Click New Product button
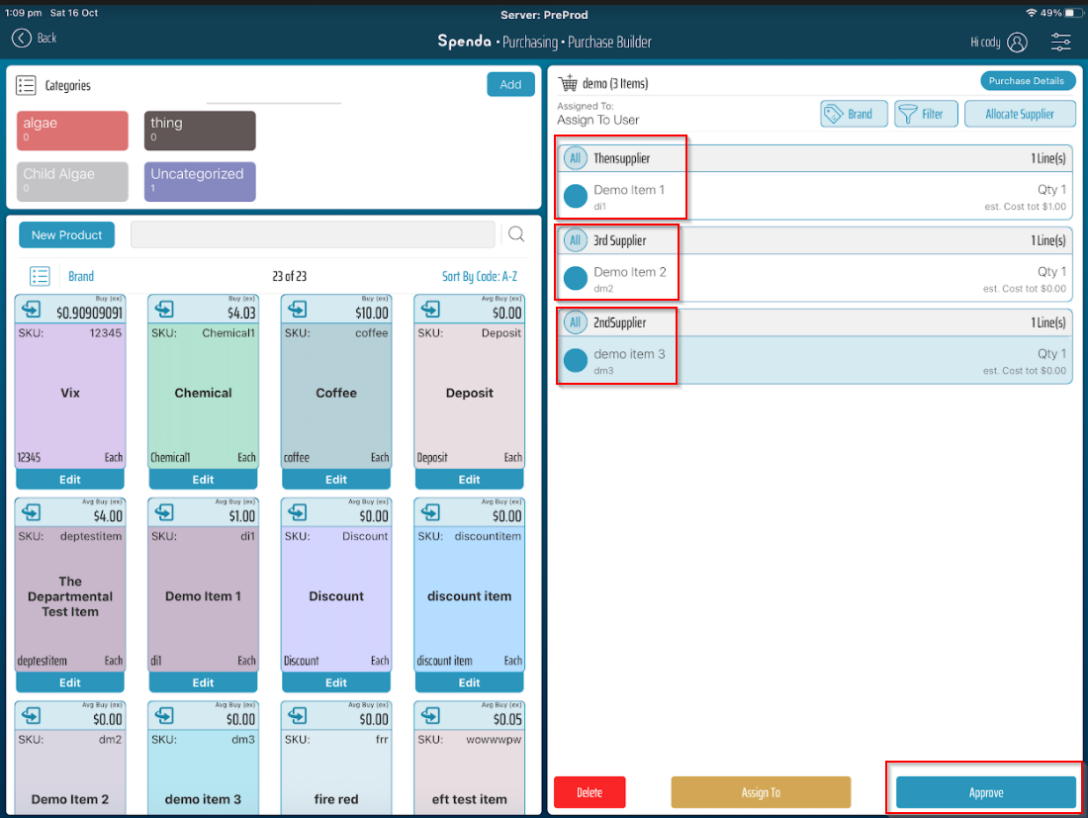The height and width of the screenshot is (818, 1088). (66, 235)
